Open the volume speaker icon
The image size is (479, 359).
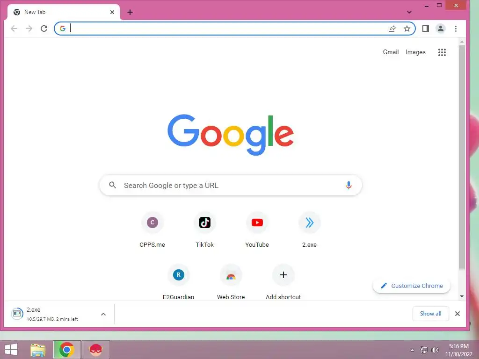(x=435, y=350)
